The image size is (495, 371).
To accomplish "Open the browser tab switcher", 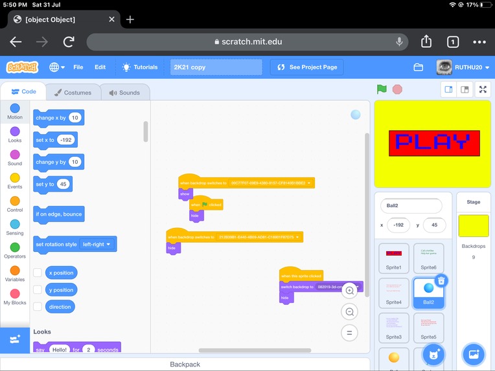I will (453, 41).
